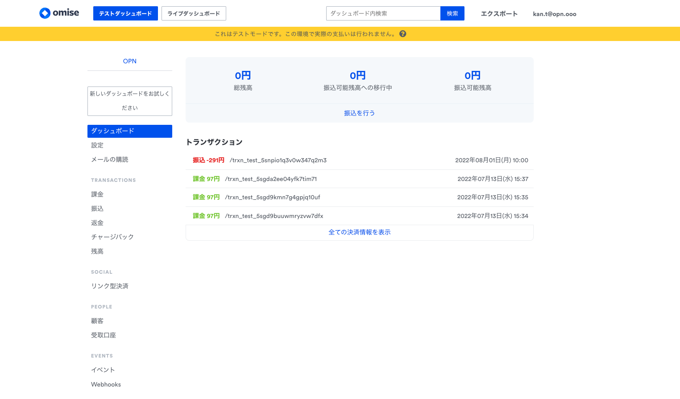Open the エクスポート menu
Screen dimensions: 680x399
tap(499, 14)
